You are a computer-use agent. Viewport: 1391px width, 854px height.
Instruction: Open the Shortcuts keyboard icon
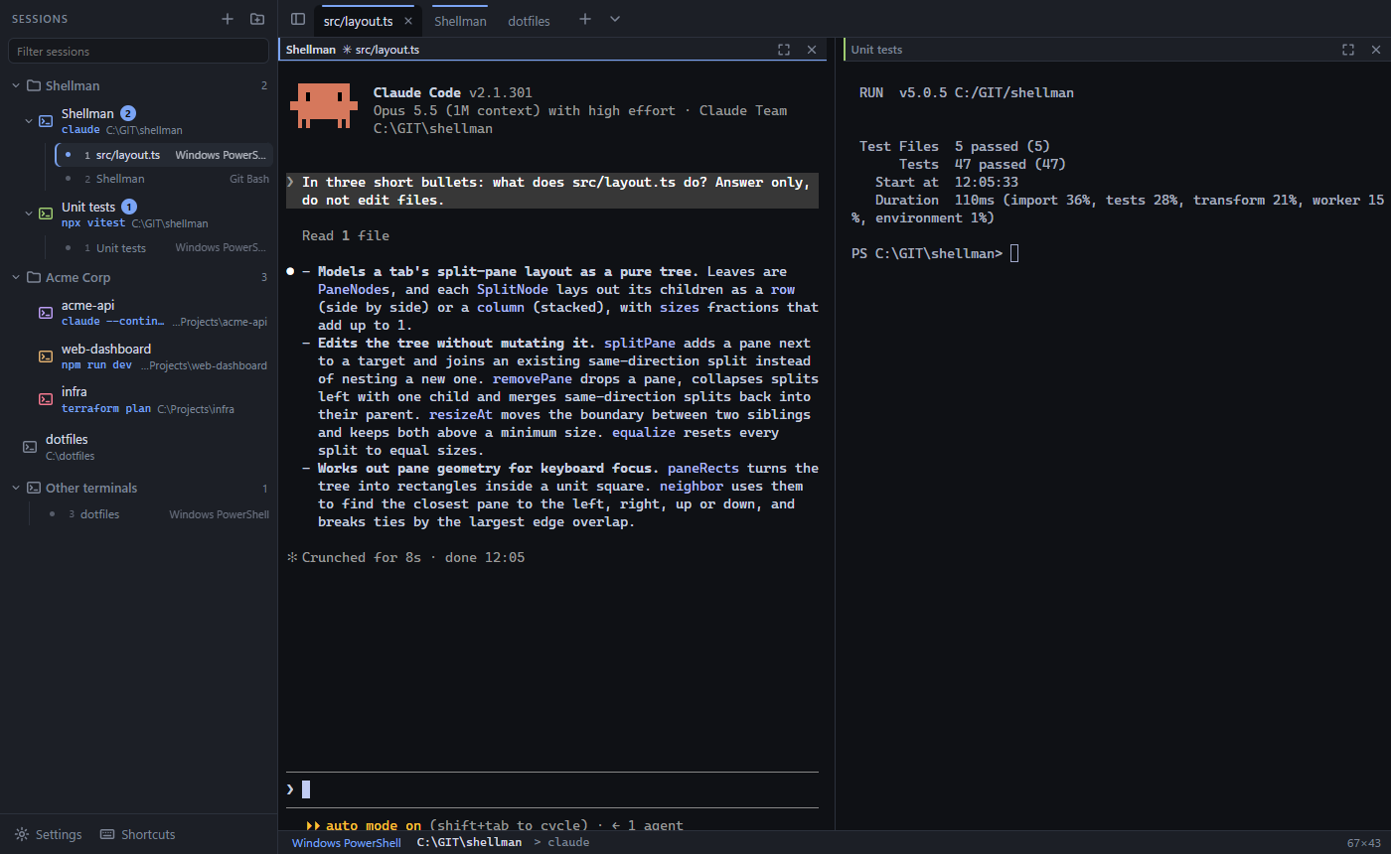[107, 834]
